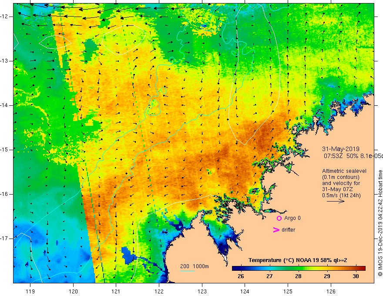
Task: Click the longitude axis label 120
Action: click(73, 291)
